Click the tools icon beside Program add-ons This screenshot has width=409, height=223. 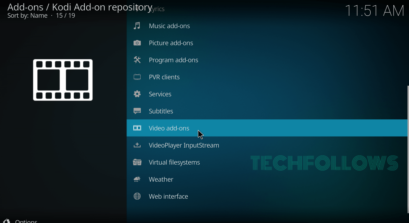click(x=137, y=60)
